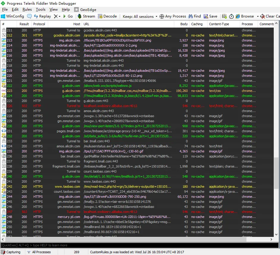Open the Remove sessions dropdown arrow
The width and height of the screenshot is (280, 255).
[x=60, y=16]
